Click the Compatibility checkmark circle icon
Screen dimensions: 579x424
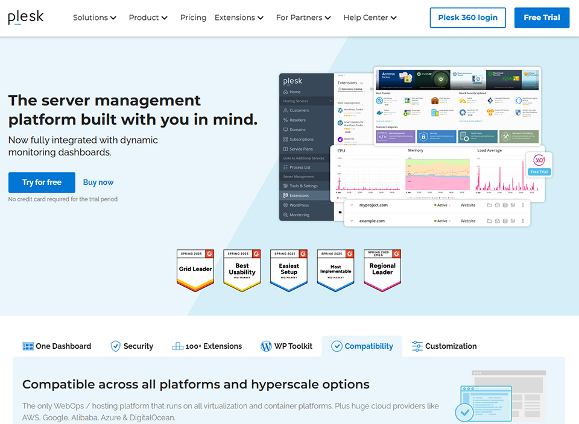pos(337,346)
